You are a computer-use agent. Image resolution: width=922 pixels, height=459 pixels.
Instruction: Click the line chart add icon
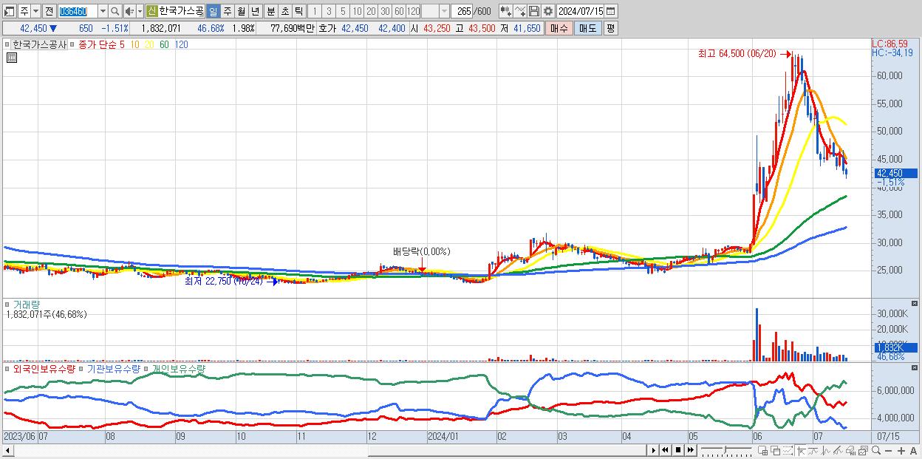coord(520,11)
